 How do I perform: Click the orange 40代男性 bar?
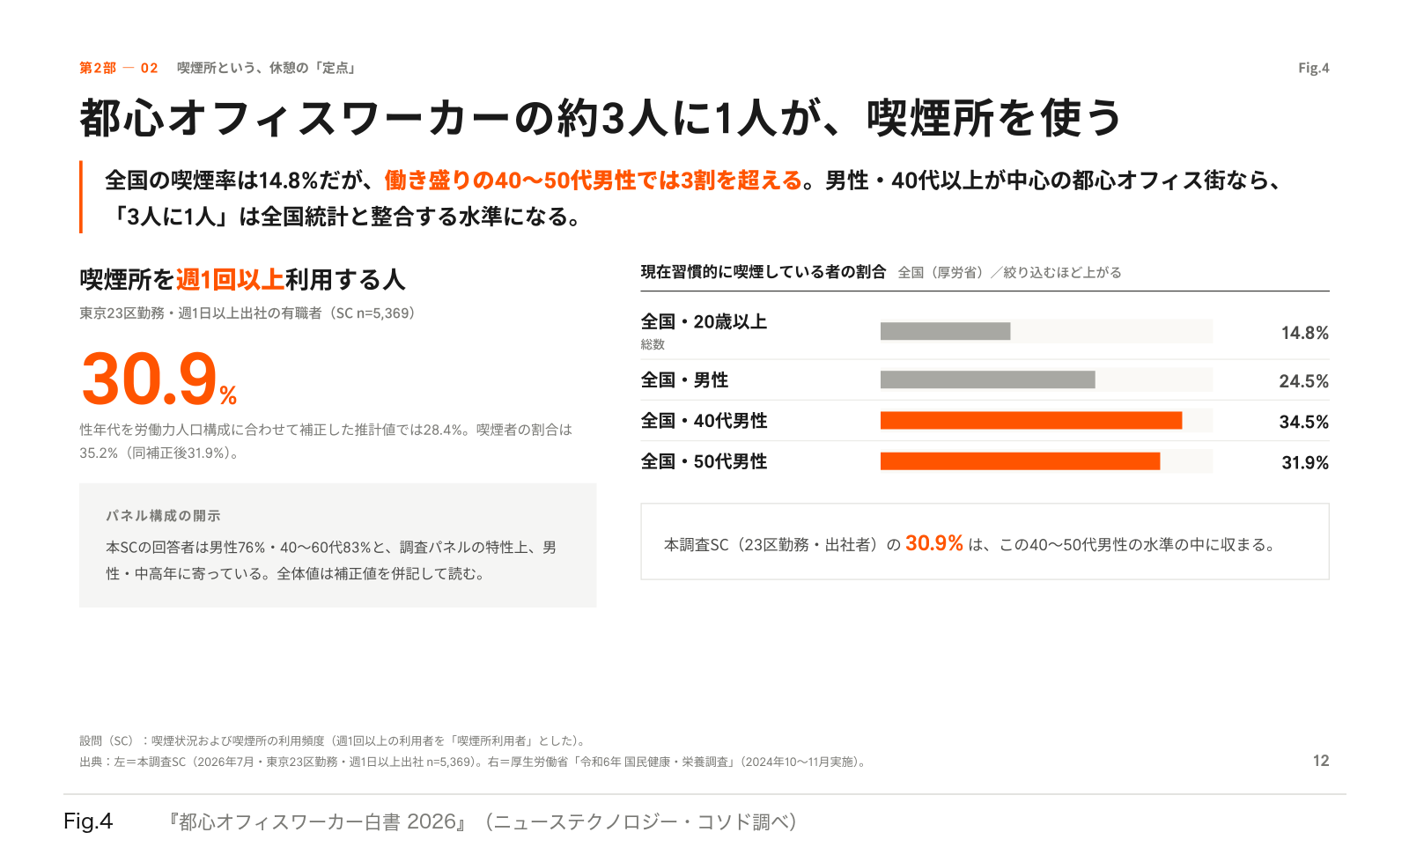click(1031, 421)
